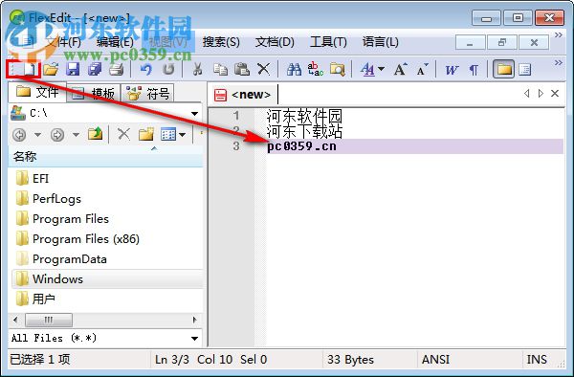Click the Redo arrow icon

click(x=168, y=69)
